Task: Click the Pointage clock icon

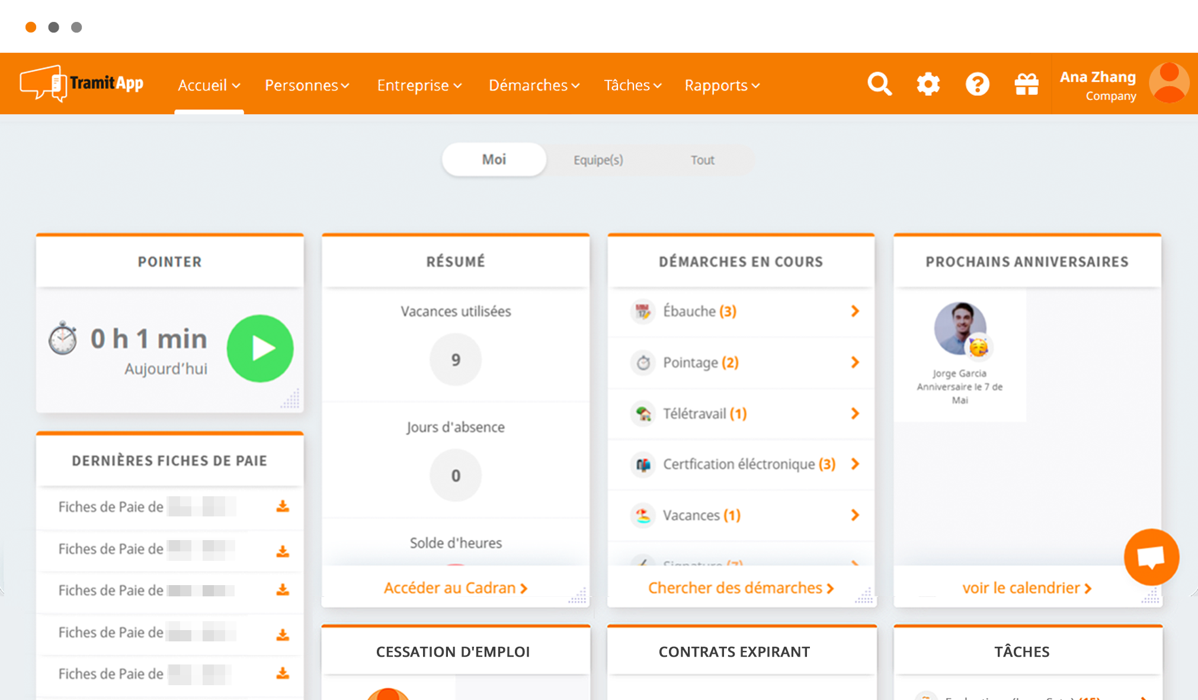Action: [643, 362]
